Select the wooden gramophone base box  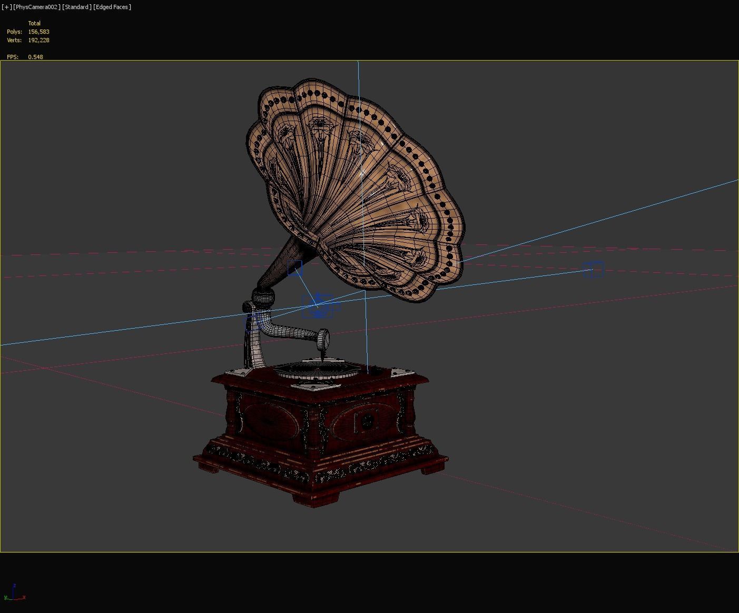pos(320,437)
